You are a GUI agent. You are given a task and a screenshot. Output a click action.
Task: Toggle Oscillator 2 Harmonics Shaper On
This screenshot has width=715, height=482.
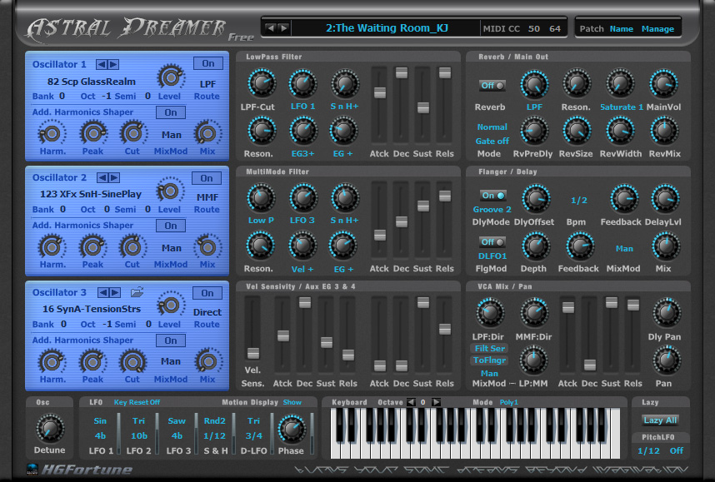coord(171,226)
